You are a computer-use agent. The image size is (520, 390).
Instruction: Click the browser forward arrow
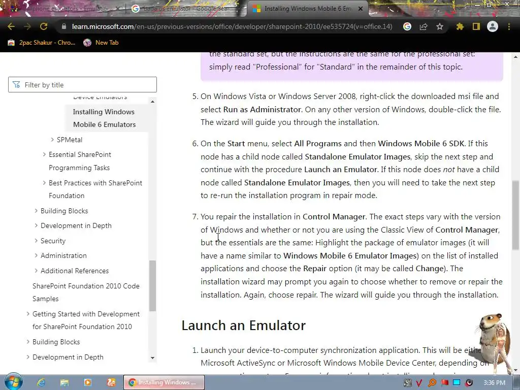click(27, 26)
